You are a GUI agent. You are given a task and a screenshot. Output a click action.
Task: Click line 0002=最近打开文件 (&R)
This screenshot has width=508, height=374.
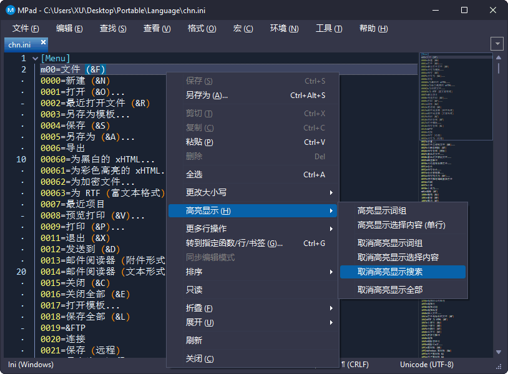point(95,103)
